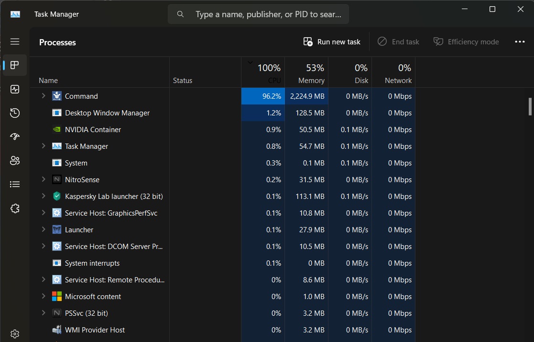Expand the Microsoft content group
The image size is (534, 342).
43,296
